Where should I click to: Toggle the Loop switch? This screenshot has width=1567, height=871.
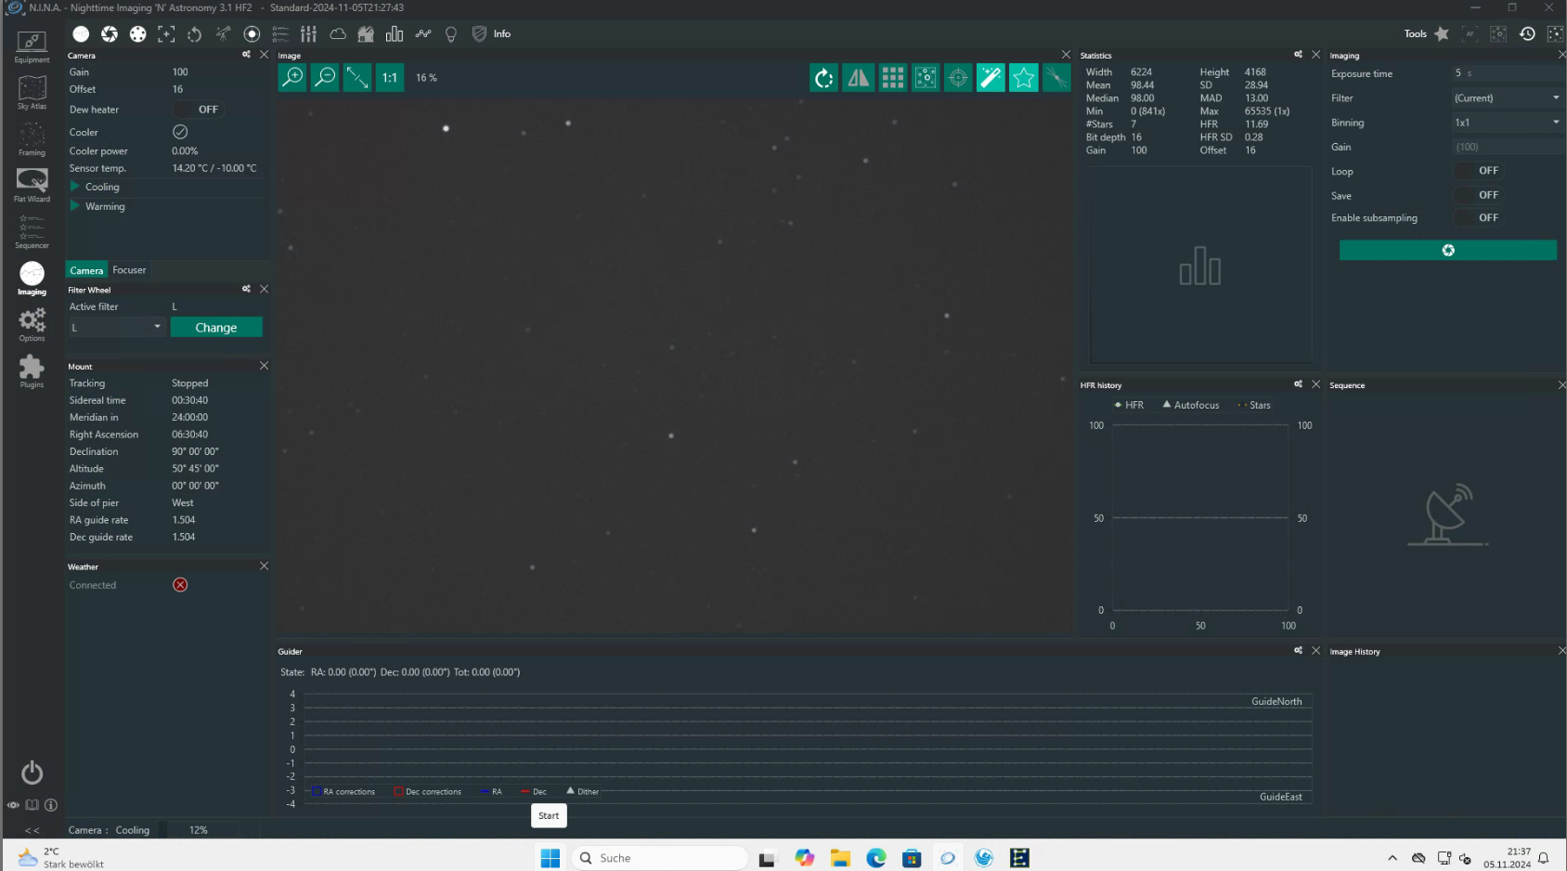(1478, 171)
